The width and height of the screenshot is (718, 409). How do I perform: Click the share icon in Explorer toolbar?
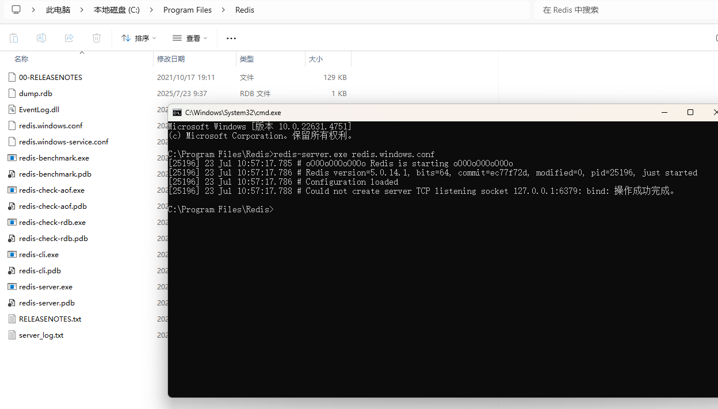[69, 38]
